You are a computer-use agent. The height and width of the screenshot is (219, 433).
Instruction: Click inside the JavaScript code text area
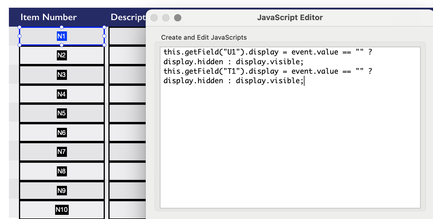point(290,142)
